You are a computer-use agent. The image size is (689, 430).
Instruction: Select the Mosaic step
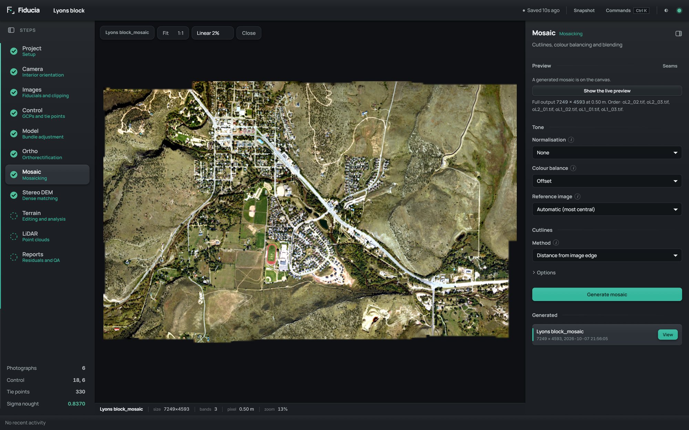pos(47,174)
